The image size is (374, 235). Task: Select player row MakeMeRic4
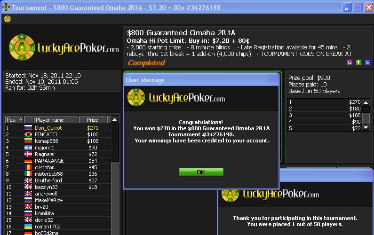(x=58, y=200)
